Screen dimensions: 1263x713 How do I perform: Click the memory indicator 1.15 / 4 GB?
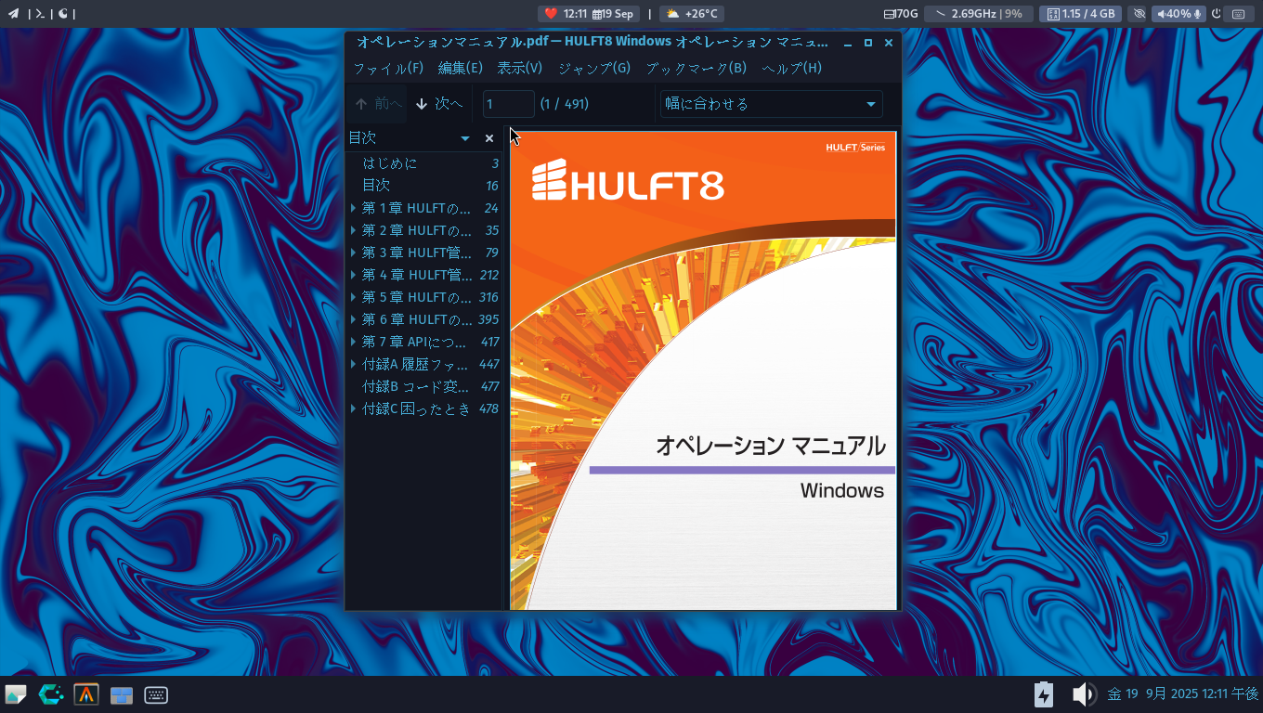tap(1080, 14)
